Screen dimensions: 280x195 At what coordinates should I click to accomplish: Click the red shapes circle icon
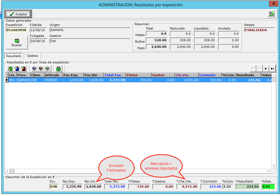coord(41,69)
